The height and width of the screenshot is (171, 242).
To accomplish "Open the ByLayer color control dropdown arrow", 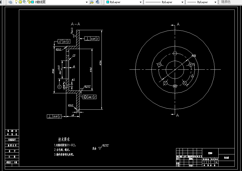I will point(141,2).
